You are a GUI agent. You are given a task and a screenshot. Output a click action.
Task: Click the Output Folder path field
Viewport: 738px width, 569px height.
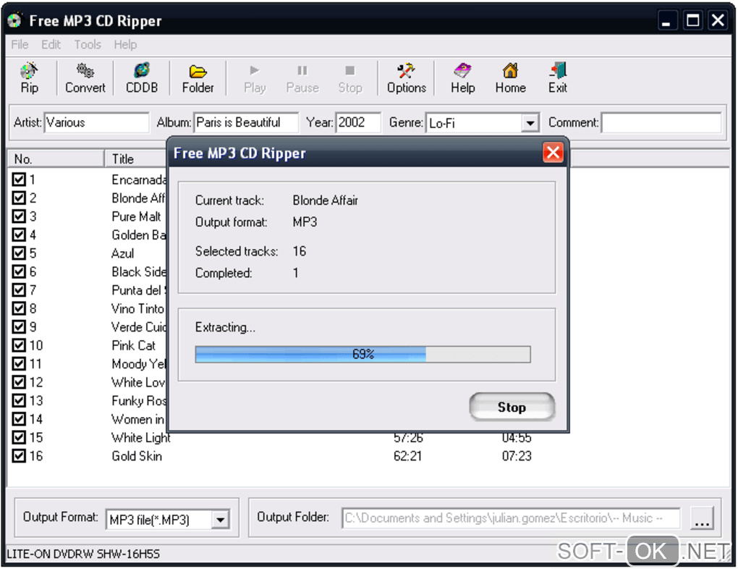click(x=511, y=518)
